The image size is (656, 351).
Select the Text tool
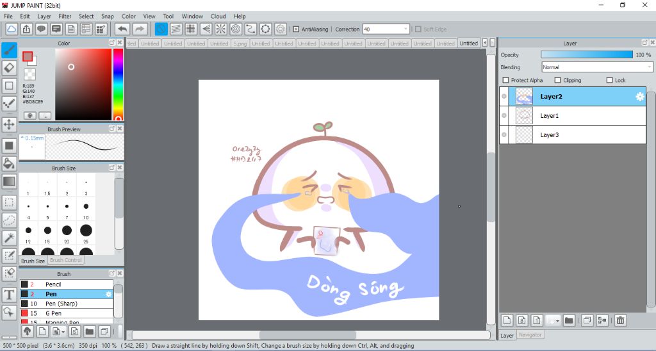(9, 295)
